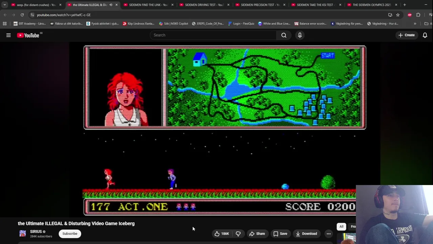Download the video

coord(306,233)
